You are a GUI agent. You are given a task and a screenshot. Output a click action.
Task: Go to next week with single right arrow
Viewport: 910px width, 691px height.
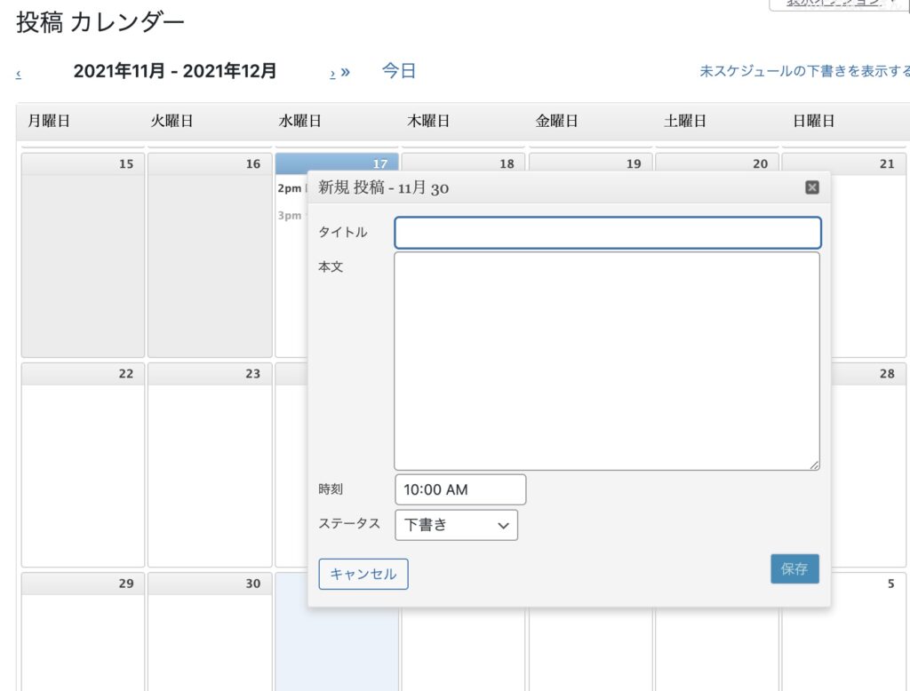(332, 73)
